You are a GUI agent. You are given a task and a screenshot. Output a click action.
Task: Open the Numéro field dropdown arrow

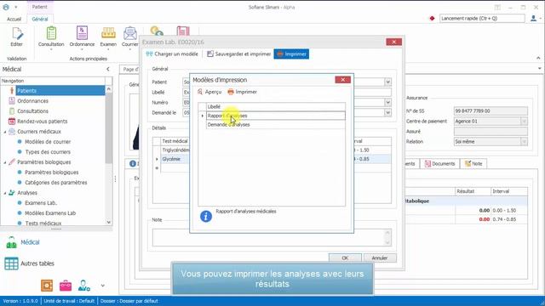(x=387, y=103)
